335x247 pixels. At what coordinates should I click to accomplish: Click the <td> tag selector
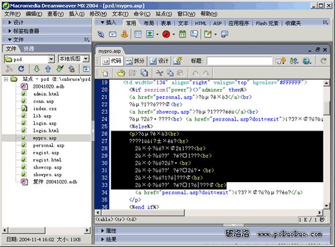131,220
